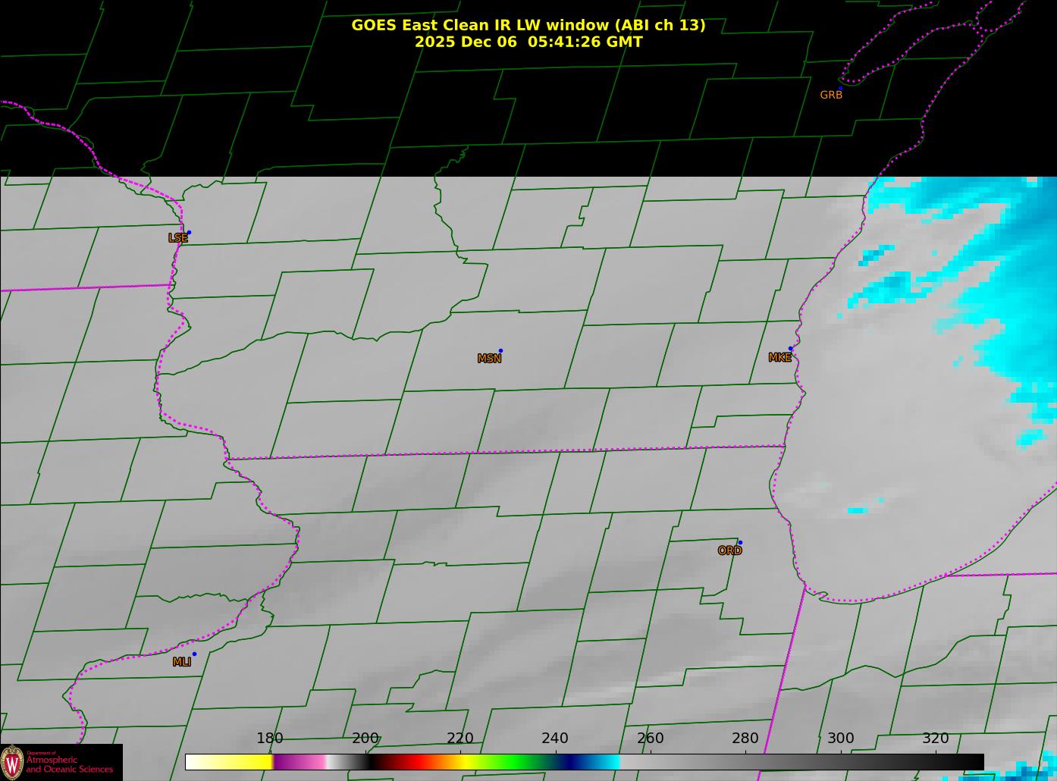Click the GRB station label
This screenshot has height=781, width=1057.
pyautogui.click(x=831, y=95)
